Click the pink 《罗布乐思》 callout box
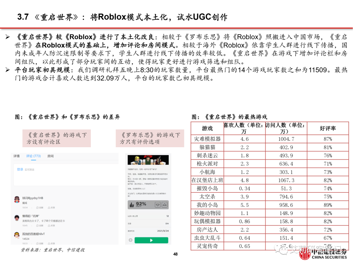 click(150, 138)
